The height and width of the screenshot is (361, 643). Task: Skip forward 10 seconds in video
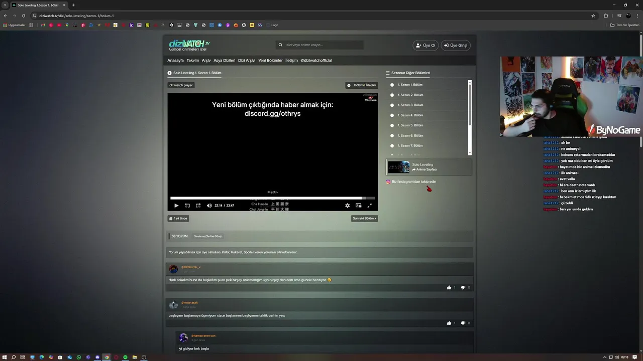(198, 206)
